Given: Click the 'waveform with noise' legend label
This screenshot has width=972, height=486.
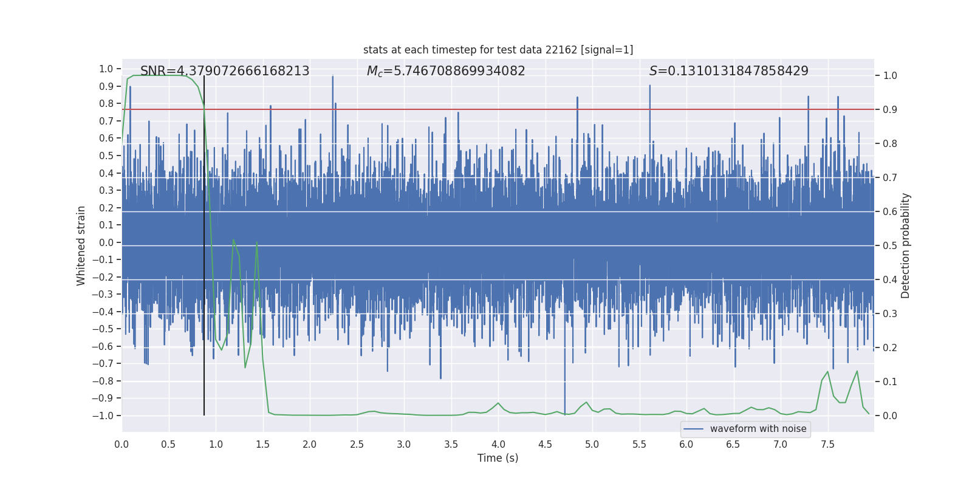Looking at the screenshot, I should (758, 429).
